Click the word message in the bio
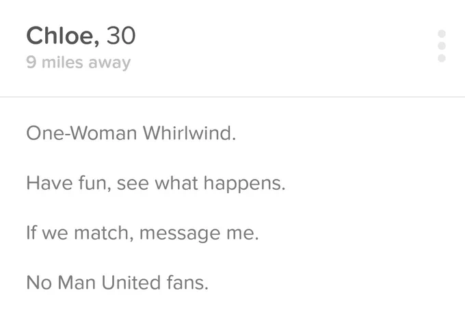Viewport: 465px width, 329px height. 180,233
